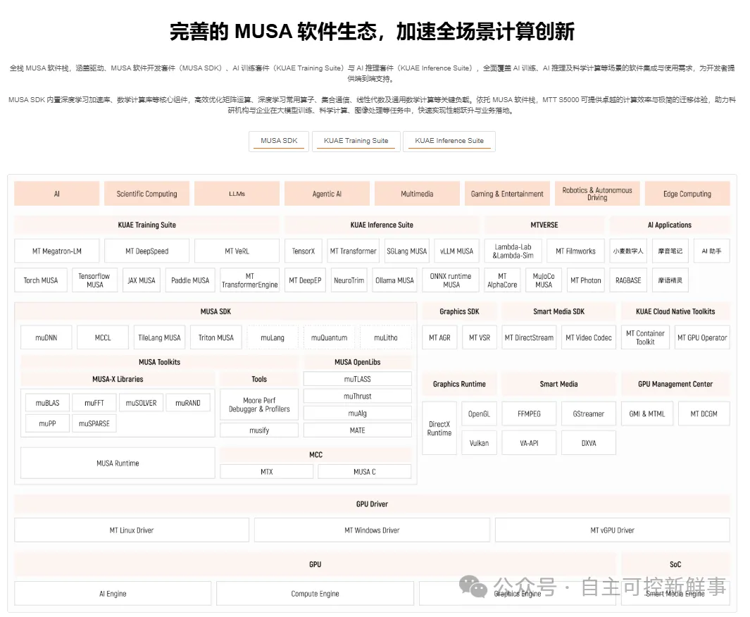
Task: Switch to the MUSA SDK tab
Action: [279, 141]
